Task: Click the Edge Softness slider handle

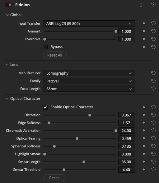Action: click(49, 123)
